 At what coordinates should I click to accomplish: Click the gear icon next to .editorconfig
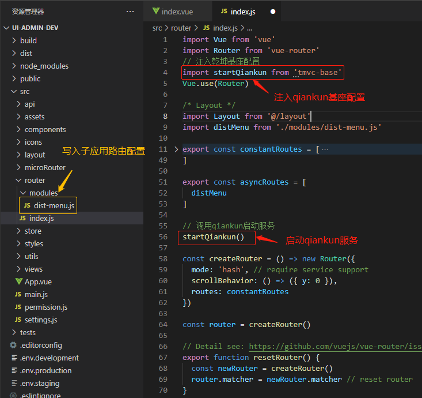[13, 345]
